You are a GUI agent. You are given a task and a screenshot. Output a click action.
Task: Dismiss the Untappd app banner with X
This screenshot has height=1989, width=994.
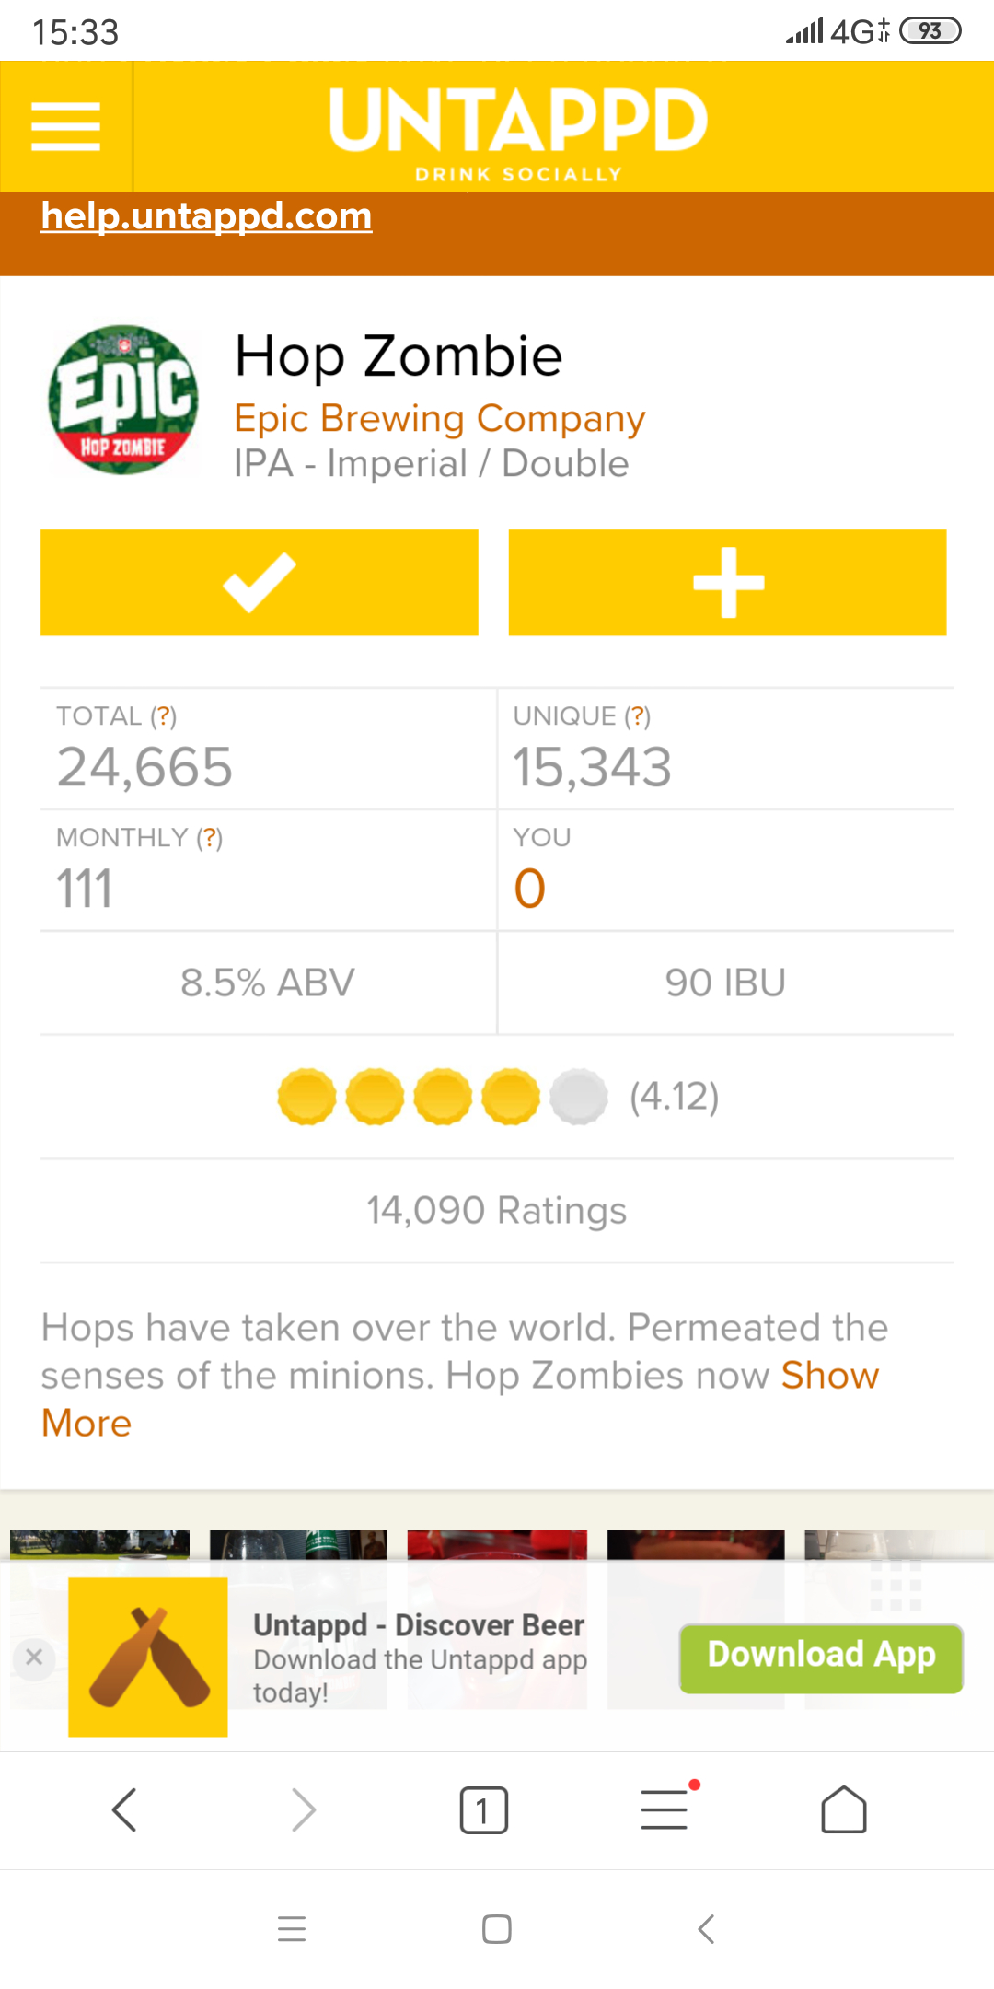coord(34,1657)
